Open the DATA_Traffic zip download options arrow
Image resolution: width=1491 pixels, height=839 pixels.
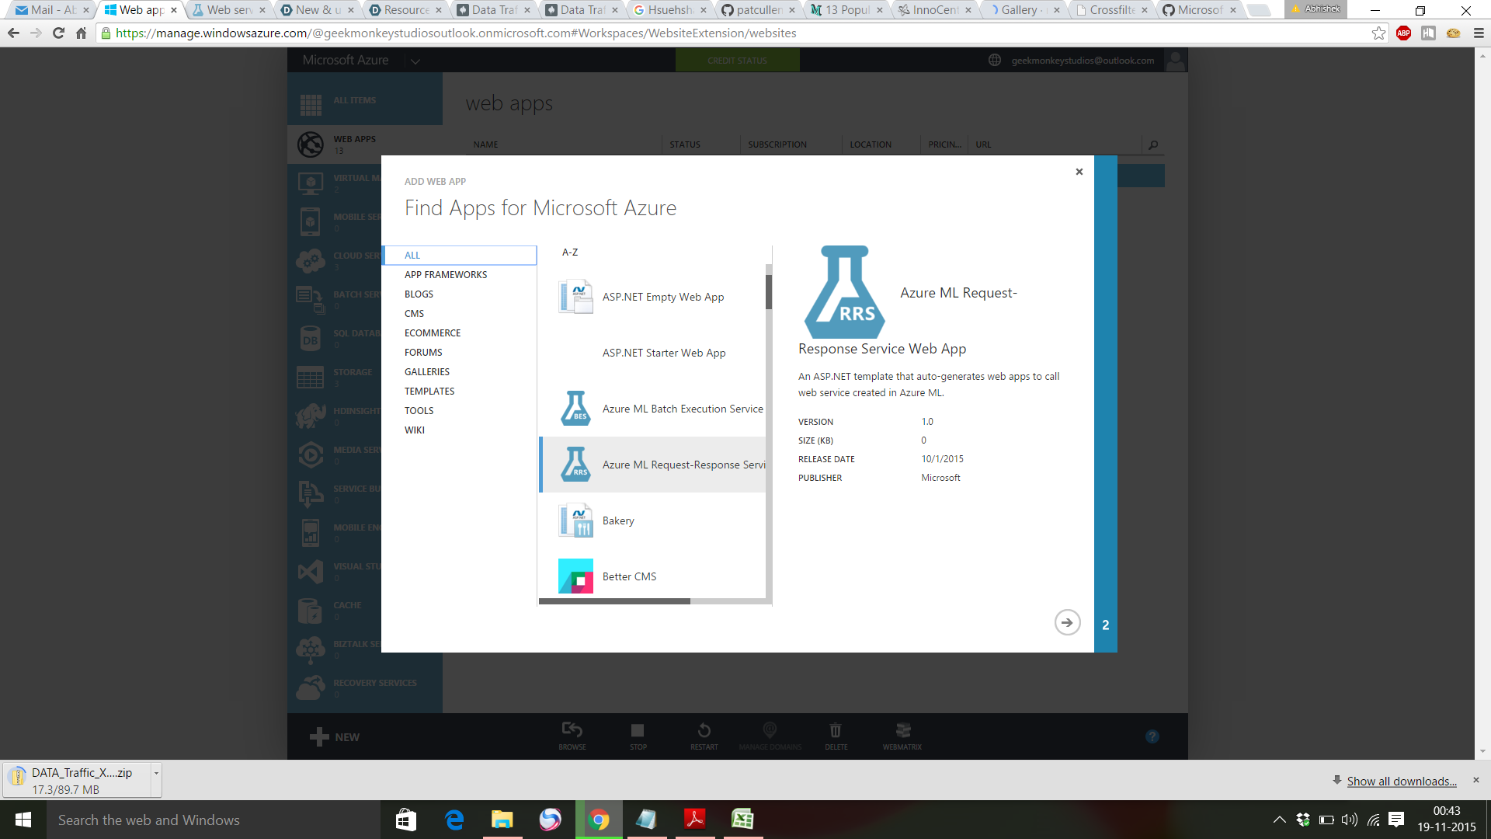156,774
